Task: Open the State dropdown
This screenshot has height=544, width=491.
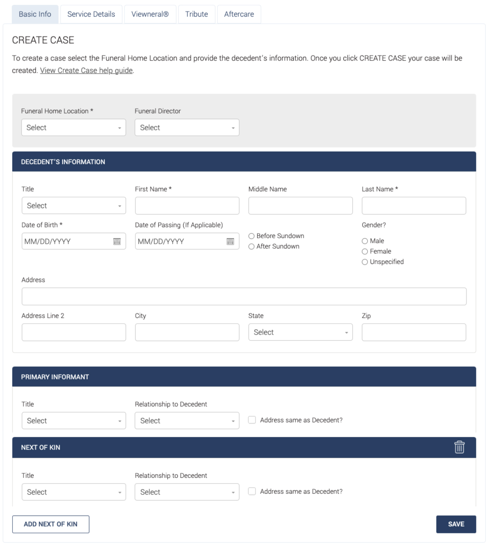Action: click(300, 332)
